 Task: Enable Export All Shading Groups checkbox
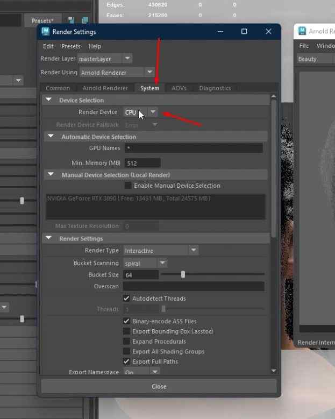pos(126,351)
